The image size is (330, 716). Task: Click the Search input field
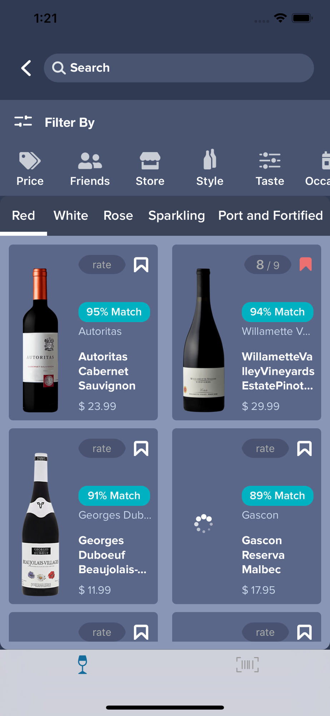pyautogui.click(x=179, y=68)
